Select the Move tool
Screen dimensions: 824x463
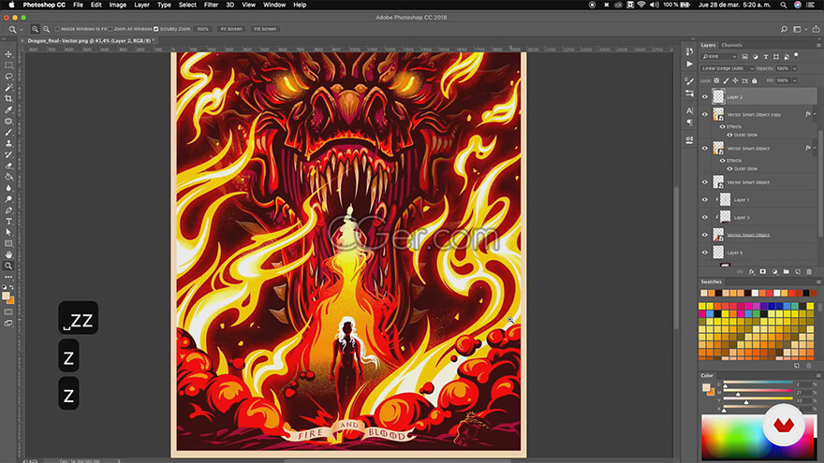(x=8, y=54)
